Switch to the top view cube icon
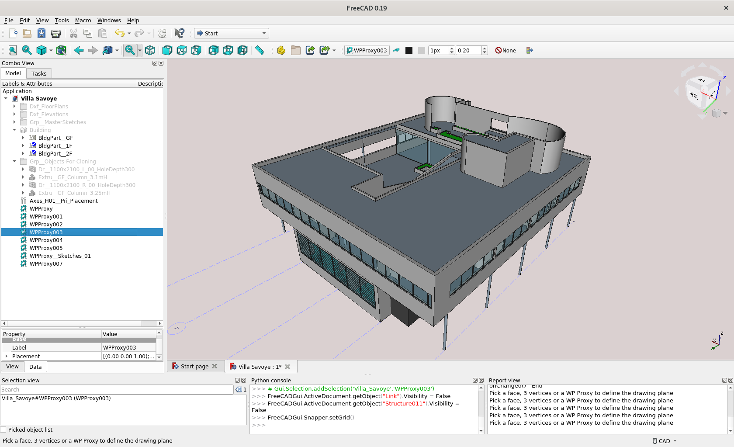The width and height of the screenshot is (734, 447). 182,50
